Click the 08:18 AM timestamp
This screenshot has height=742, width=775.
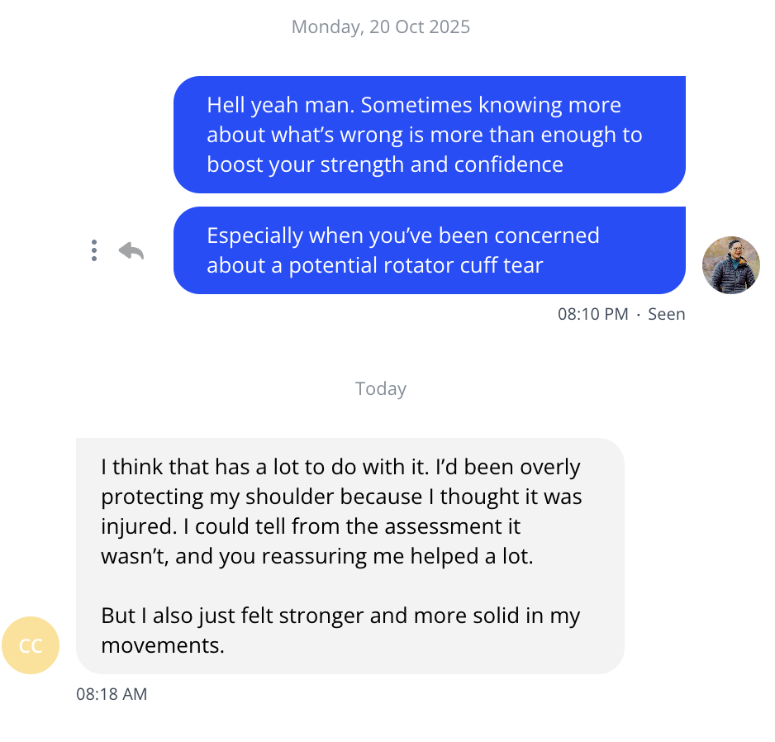pos(112,694)
